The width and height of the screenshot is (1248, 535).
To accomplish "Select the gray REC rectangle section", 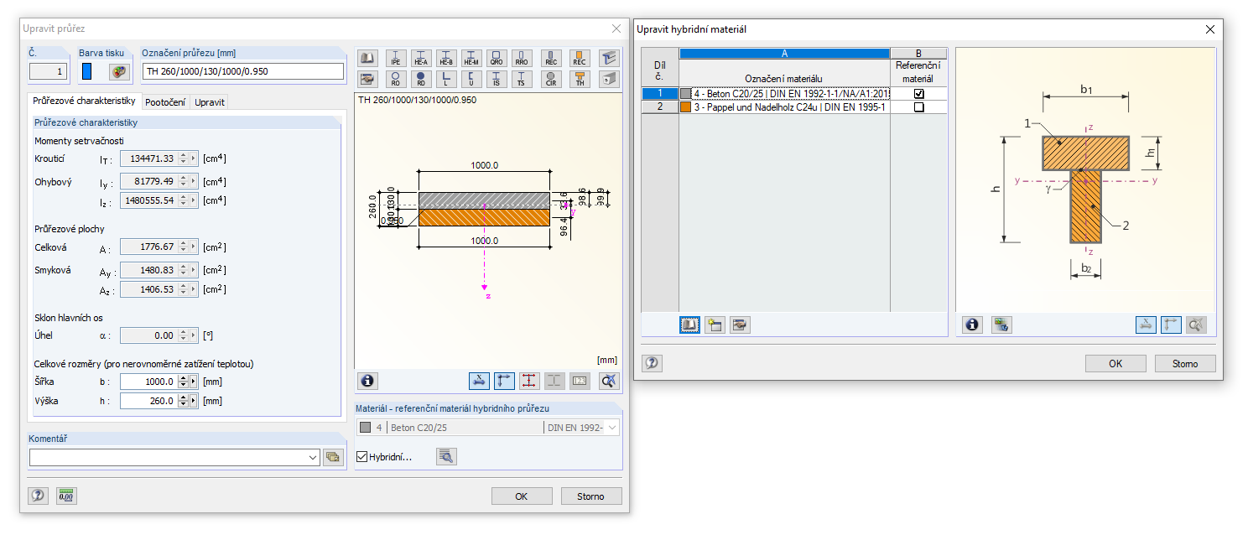I will (551, 58).
